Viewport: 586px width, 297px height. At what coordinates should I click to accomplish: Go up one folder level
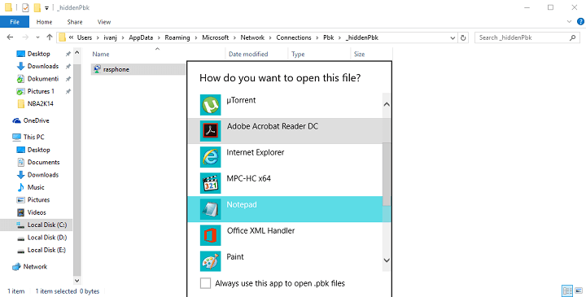pos(50,37)
